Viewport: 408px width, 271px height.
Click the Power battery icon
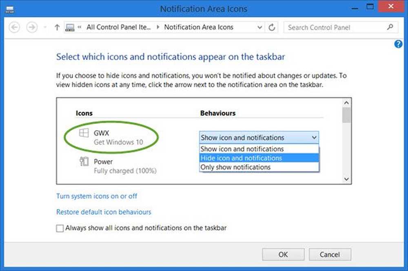[x=83, y=162]
